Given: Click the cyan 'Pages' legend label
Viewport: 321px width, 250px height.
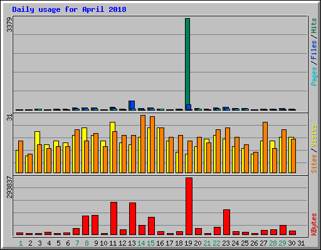Looking at the screenshot, I should point(314,76).
